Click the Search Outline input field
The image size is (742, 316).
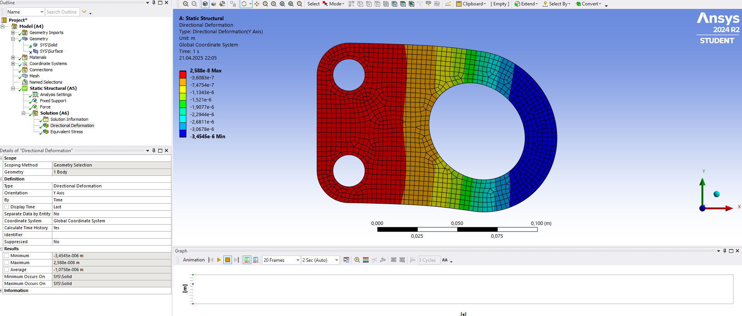pos(62,12)
